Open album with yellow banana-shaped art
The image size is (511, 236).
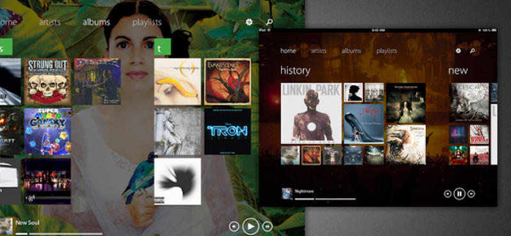pos(178,82)
